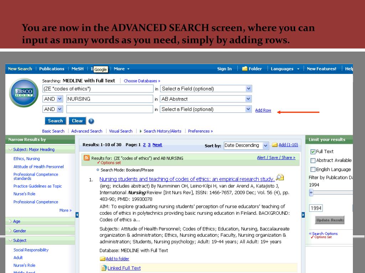
Task: Switch to Basic Search
Action: coord(53,131)
